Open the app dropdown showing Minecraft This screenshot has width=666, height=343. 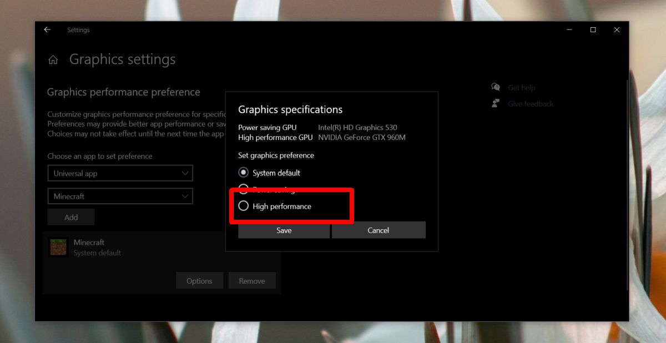point(120,196)
